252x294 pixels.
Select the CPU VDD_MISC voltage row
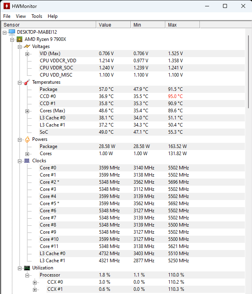pyautogui.click(x=142, y=75)
